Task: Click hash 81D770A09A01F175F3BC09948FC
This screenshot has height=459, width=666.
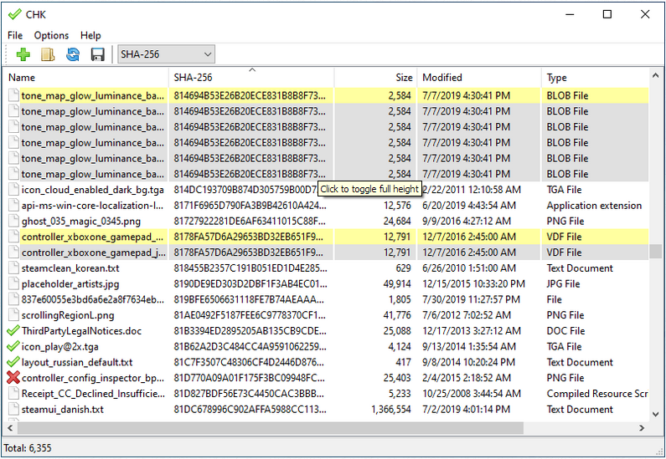Action: click(x=250, y=378)
